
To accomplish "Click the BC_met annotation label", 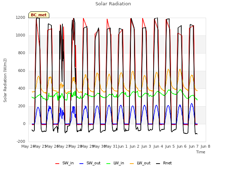I will coord(39,15).
